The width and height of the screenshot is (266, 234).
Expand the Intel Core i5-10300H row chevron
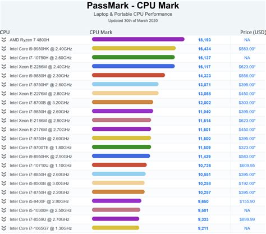[x=4, y=210]
